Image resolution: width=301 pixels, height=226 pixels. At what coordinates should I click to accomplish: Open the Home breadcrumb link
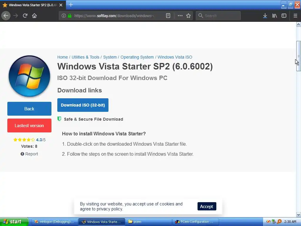click(62, 57)
